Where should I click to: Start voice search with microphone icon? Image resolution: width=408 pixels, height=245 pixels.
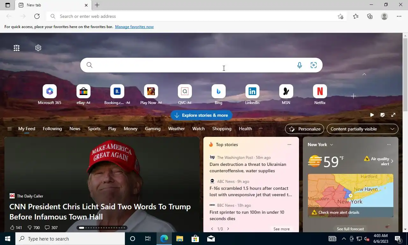coord(300,65)
